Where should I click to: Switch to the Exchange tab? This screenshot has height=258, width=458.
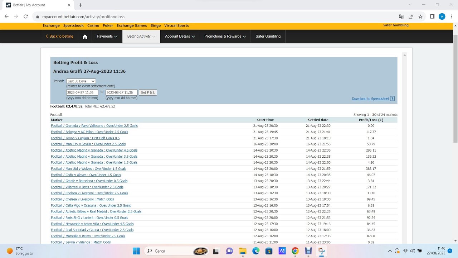(x=51, y=25)
